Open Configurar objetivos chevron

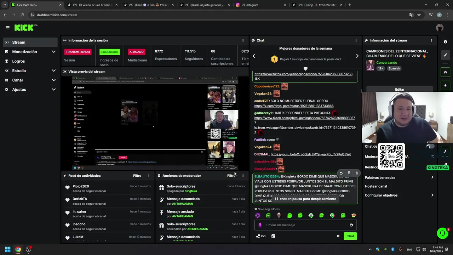click(x=432, y=195)
